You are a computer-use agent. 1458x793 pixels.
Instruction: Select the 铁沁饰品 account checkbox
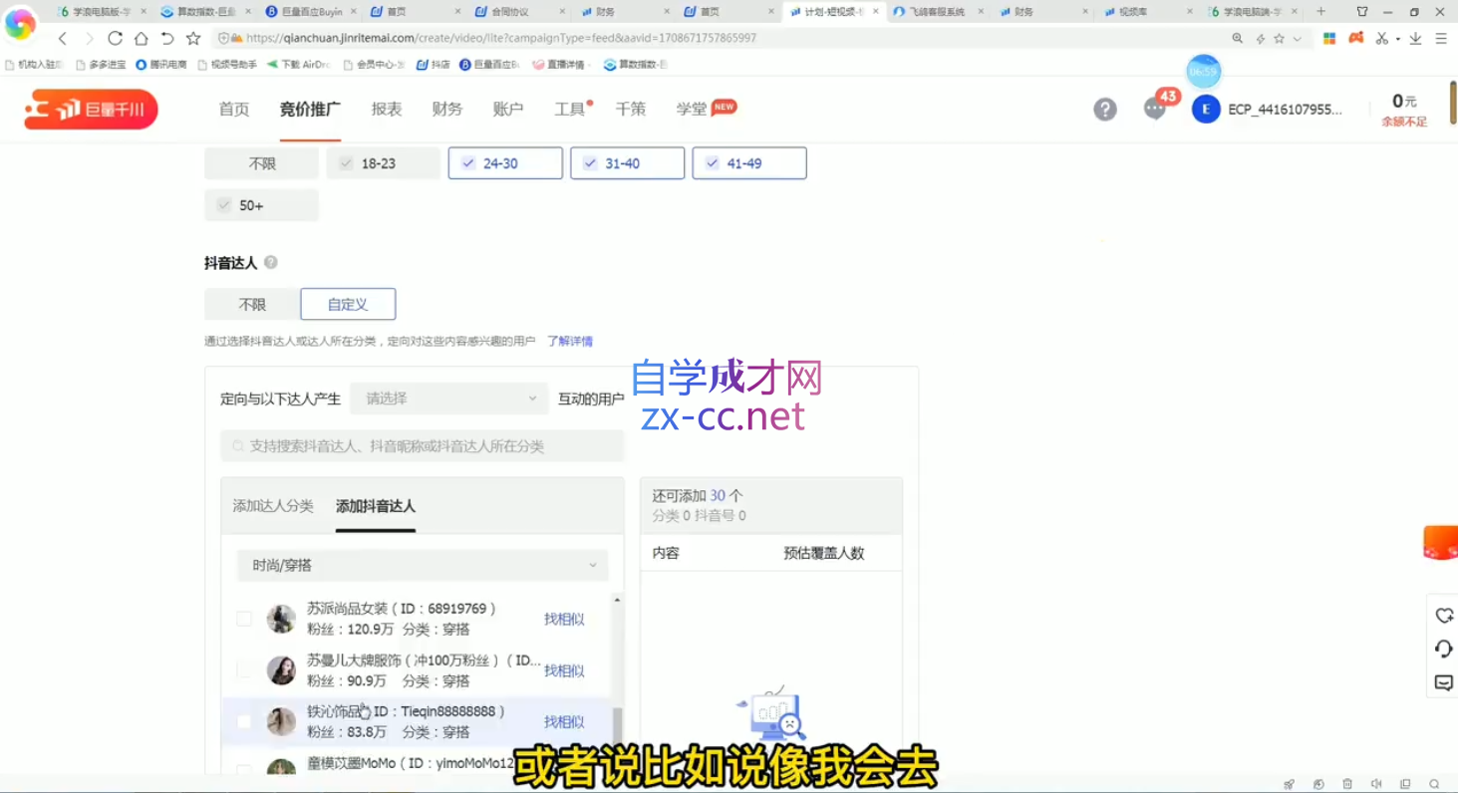point(243,721)
